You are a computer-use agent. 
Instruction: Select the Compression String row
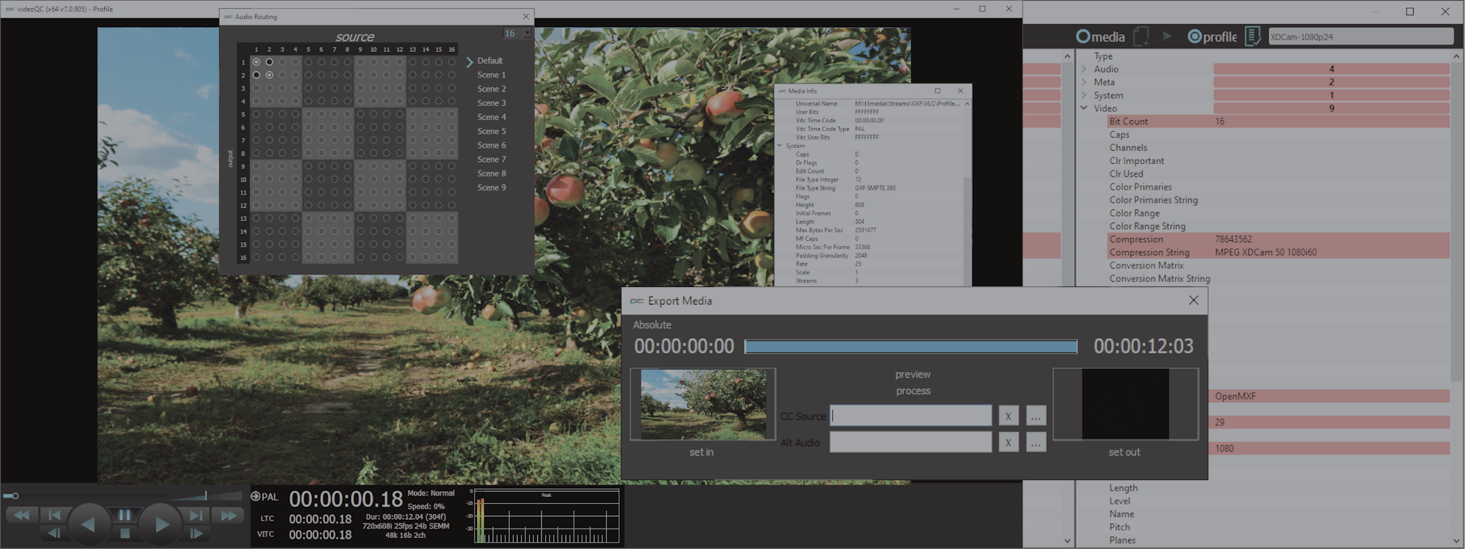pos(1278,253)
